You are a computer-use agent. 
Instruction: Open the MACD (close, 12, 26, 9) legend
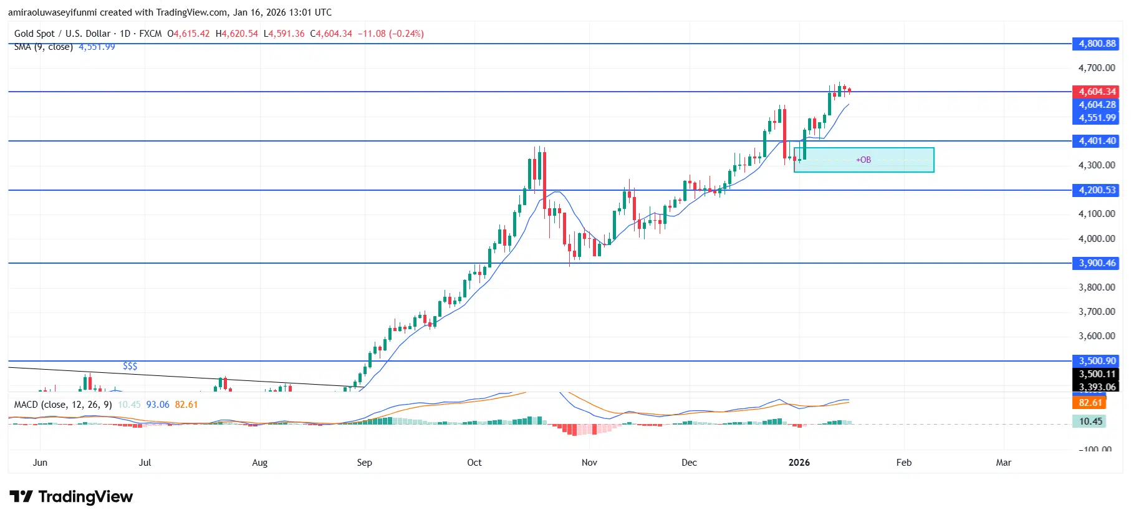point(63,405)
